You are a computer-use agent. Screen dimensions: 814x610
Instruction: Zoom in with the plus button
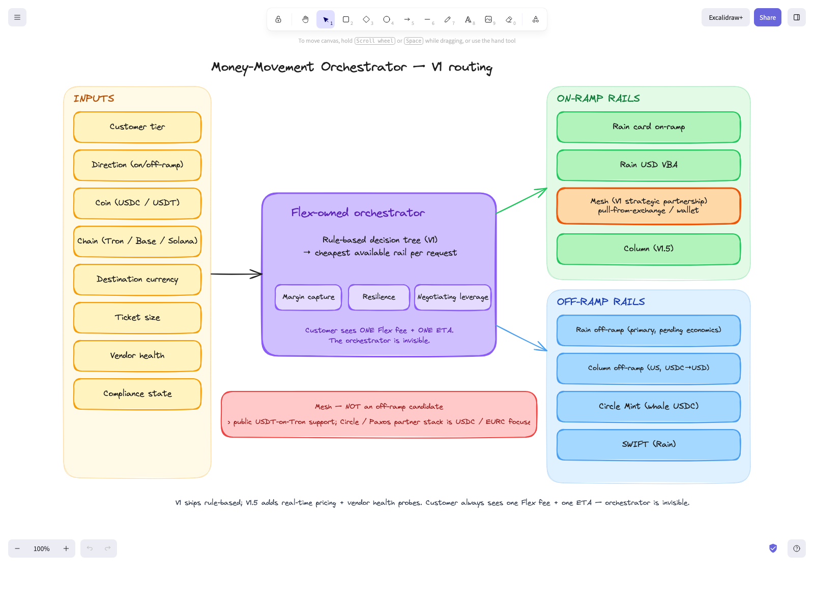tap(66, 548)
